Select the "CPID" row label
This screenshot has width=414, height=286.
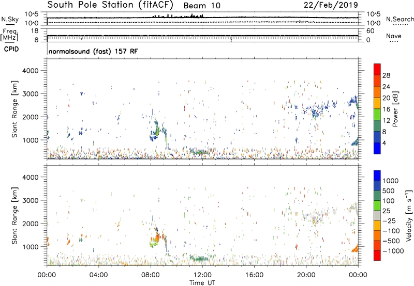(11, 49)
